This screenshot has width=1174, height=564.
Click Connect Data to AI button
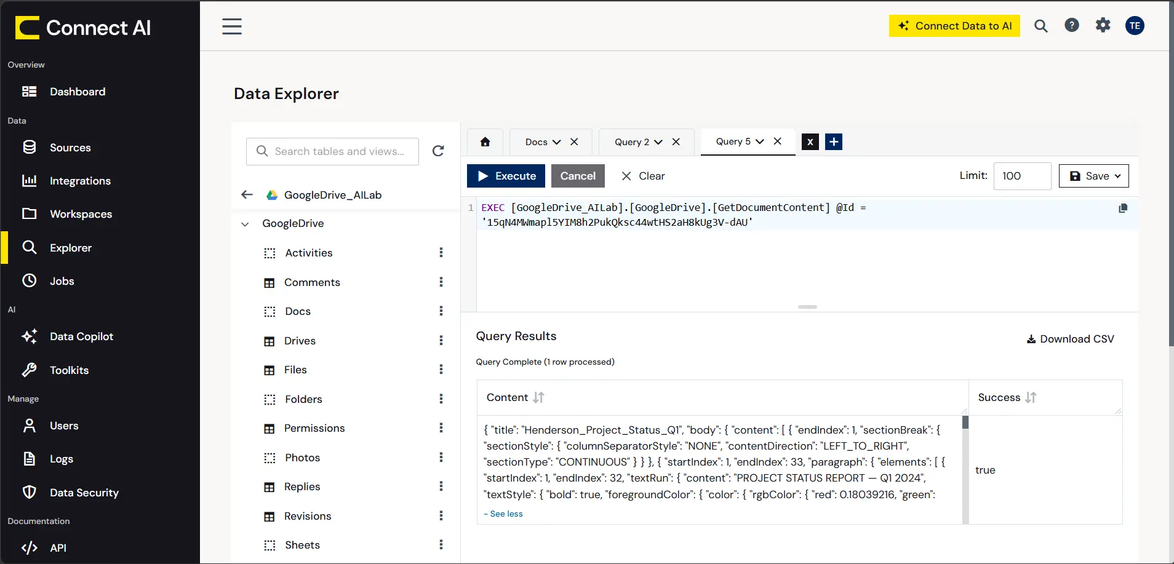[954, 26]
